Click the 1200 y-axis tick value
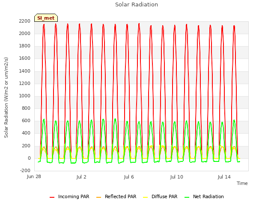This screenshot has height=205, width=274. pos(25,84)
